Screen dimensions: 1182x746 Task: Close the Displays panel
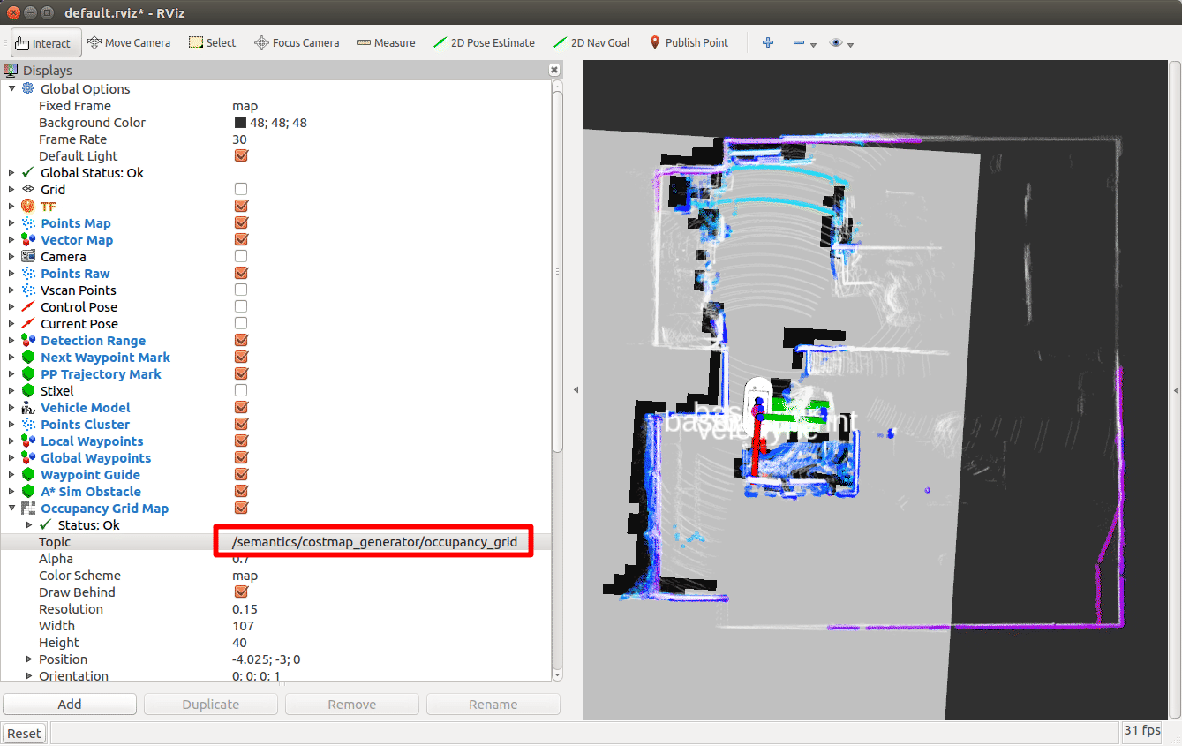point(553,70)
